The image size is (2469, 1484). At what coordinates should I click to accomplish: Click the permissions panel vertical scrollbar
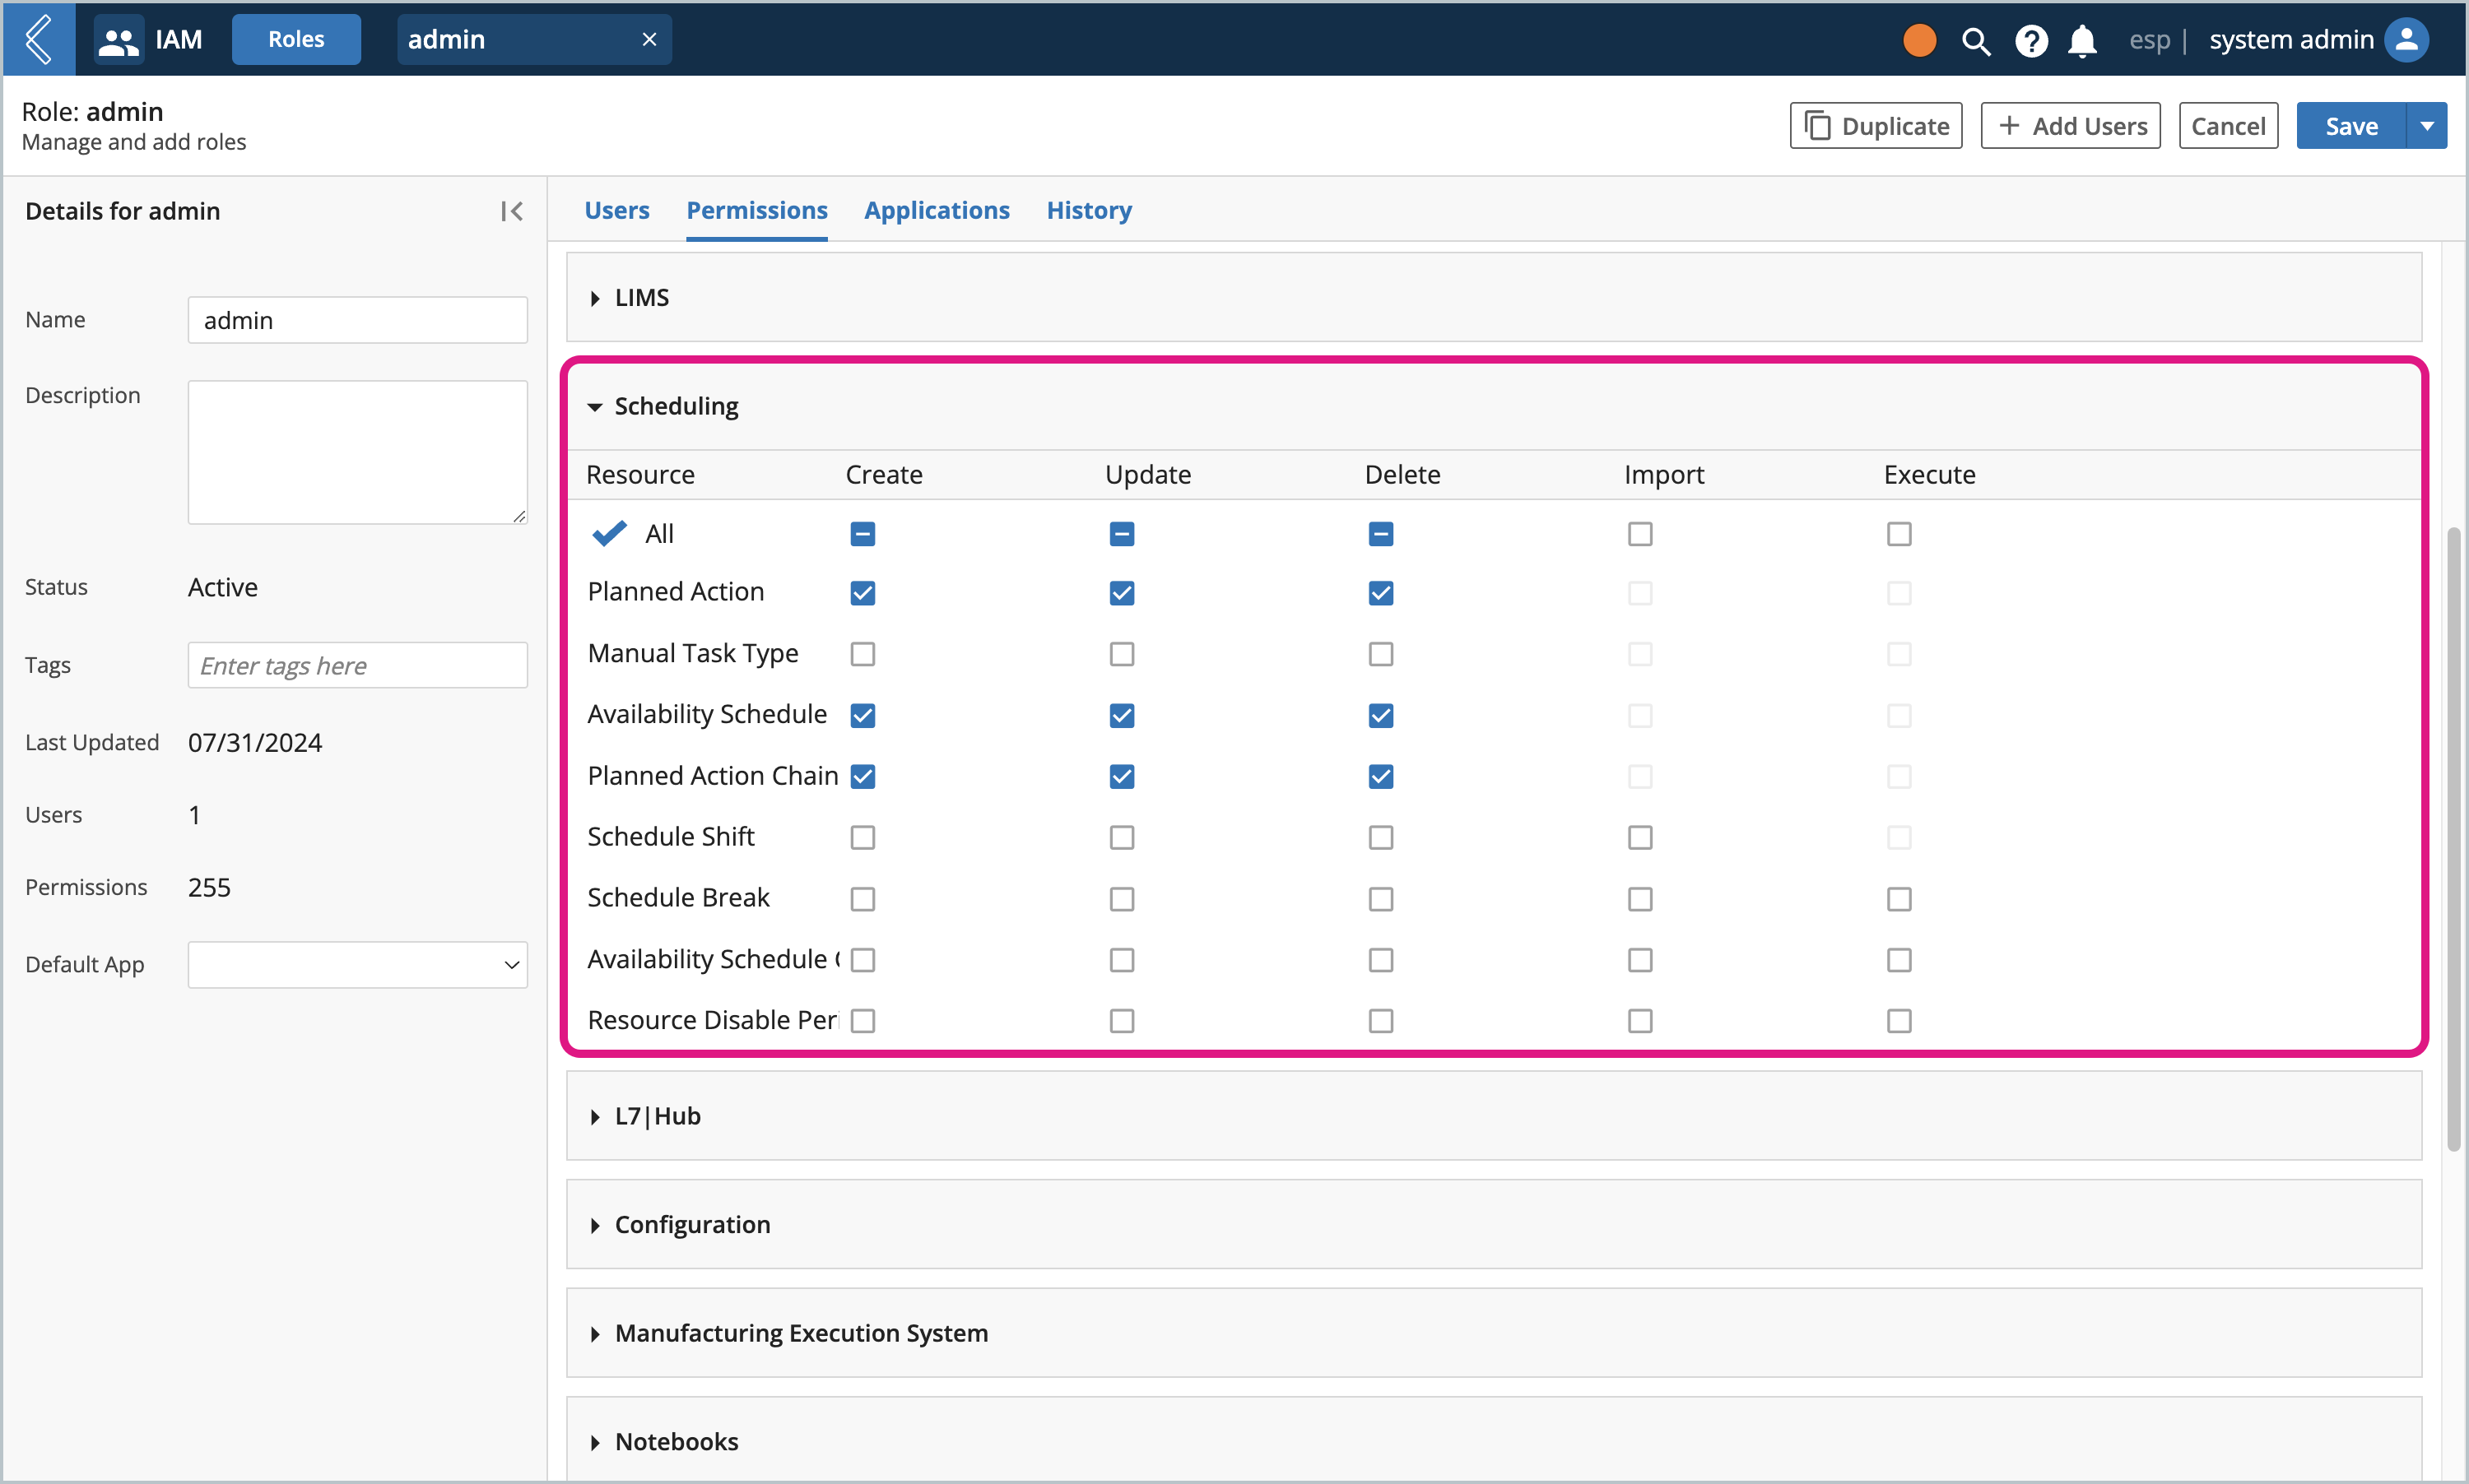2453,838
